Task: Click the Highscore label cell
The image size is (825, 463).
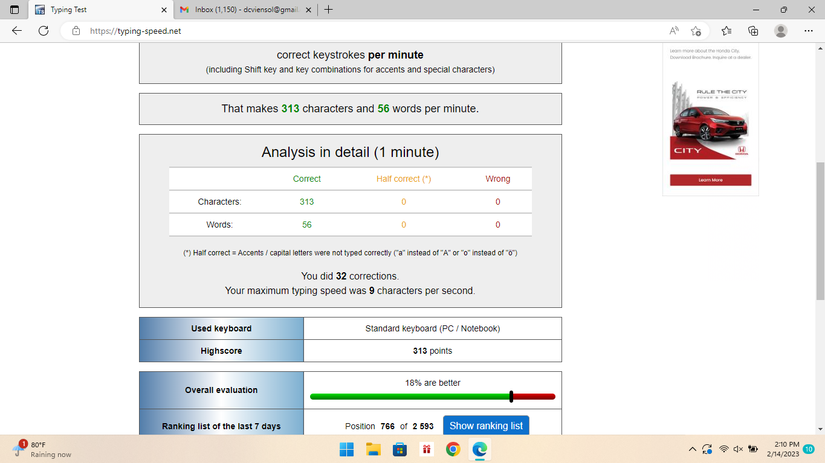Action: coord(221,351)
